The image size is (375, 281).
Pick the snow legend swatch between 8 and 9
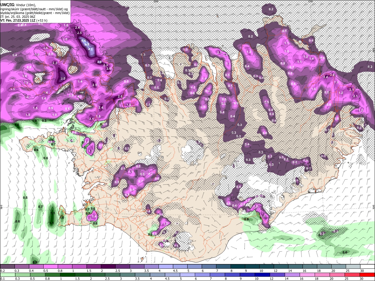[x=237, y=267]
